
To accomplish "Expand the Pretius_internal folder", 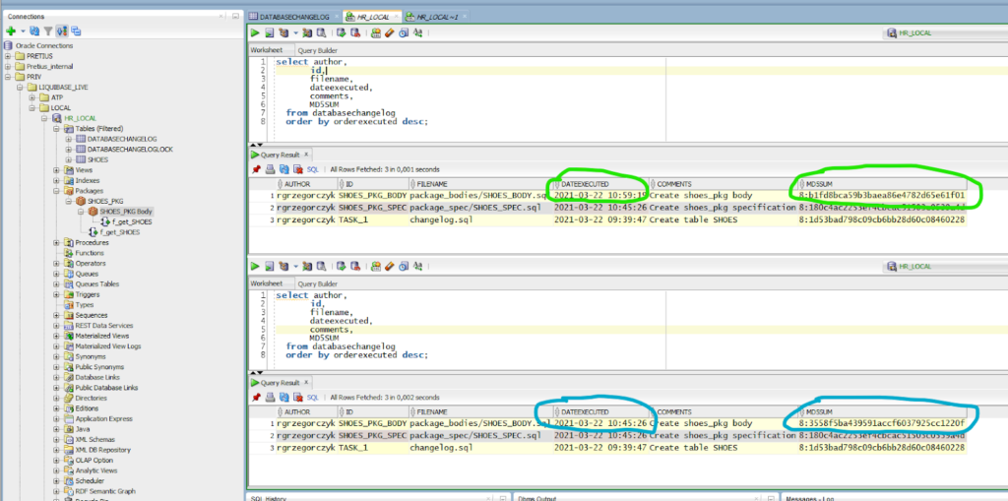I will coord(8,66).
